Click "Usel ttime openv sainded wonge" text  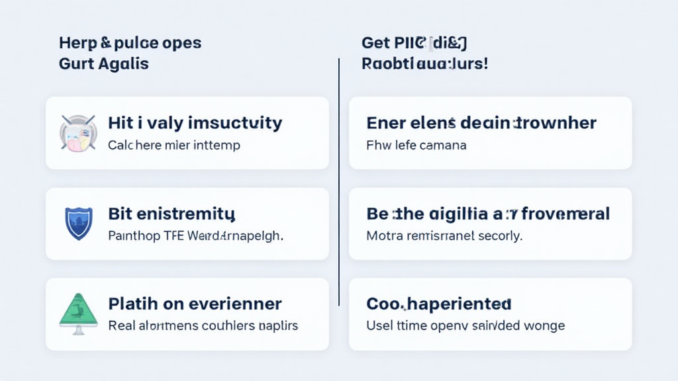coord(465,325)
